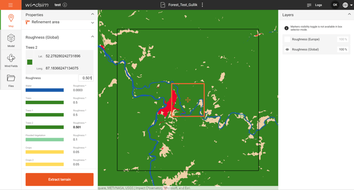Open the Forest_Test_Gullik three-dot menu
This screenshot has width=354, height=190.
pyautogui.click(x=202, y=5)
